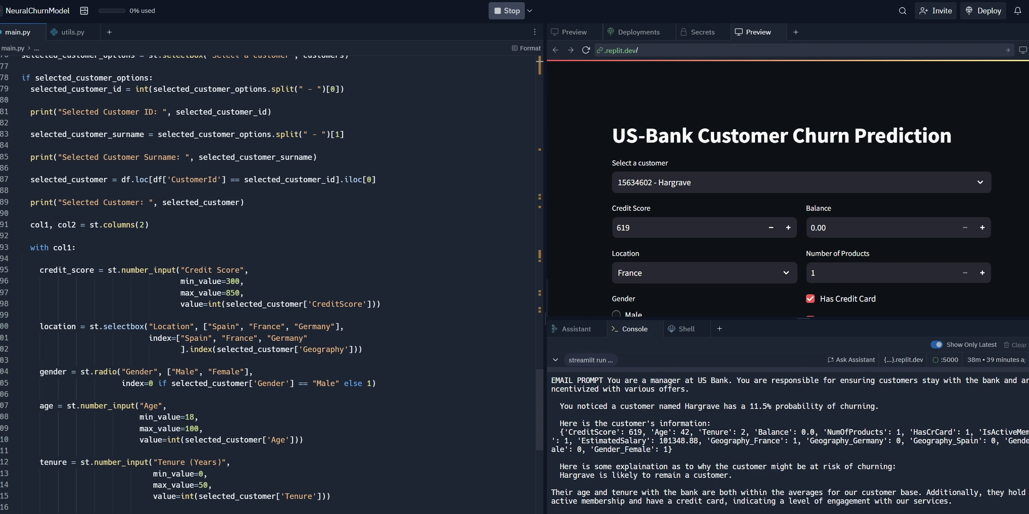Expand the chevron next to the Stop button
The height and width of the screenshot is (514, 1029).
click(x=530, y=11)
